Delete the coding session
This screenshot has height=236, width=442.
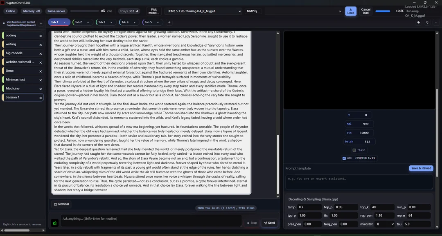point(41,36)
